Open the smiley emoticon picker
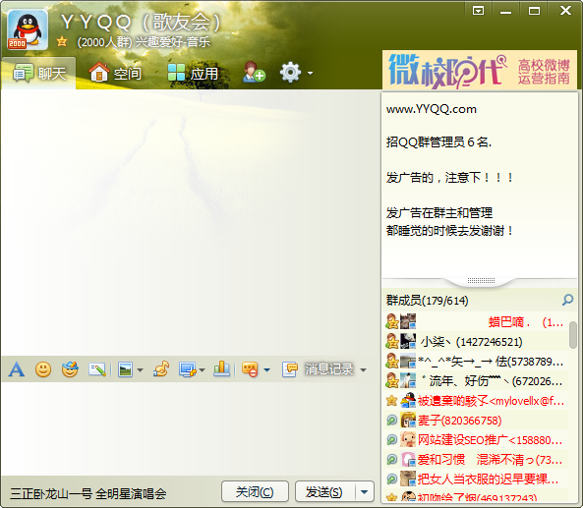This screenshot has height=508, width=583. click(x=43, y=369)
